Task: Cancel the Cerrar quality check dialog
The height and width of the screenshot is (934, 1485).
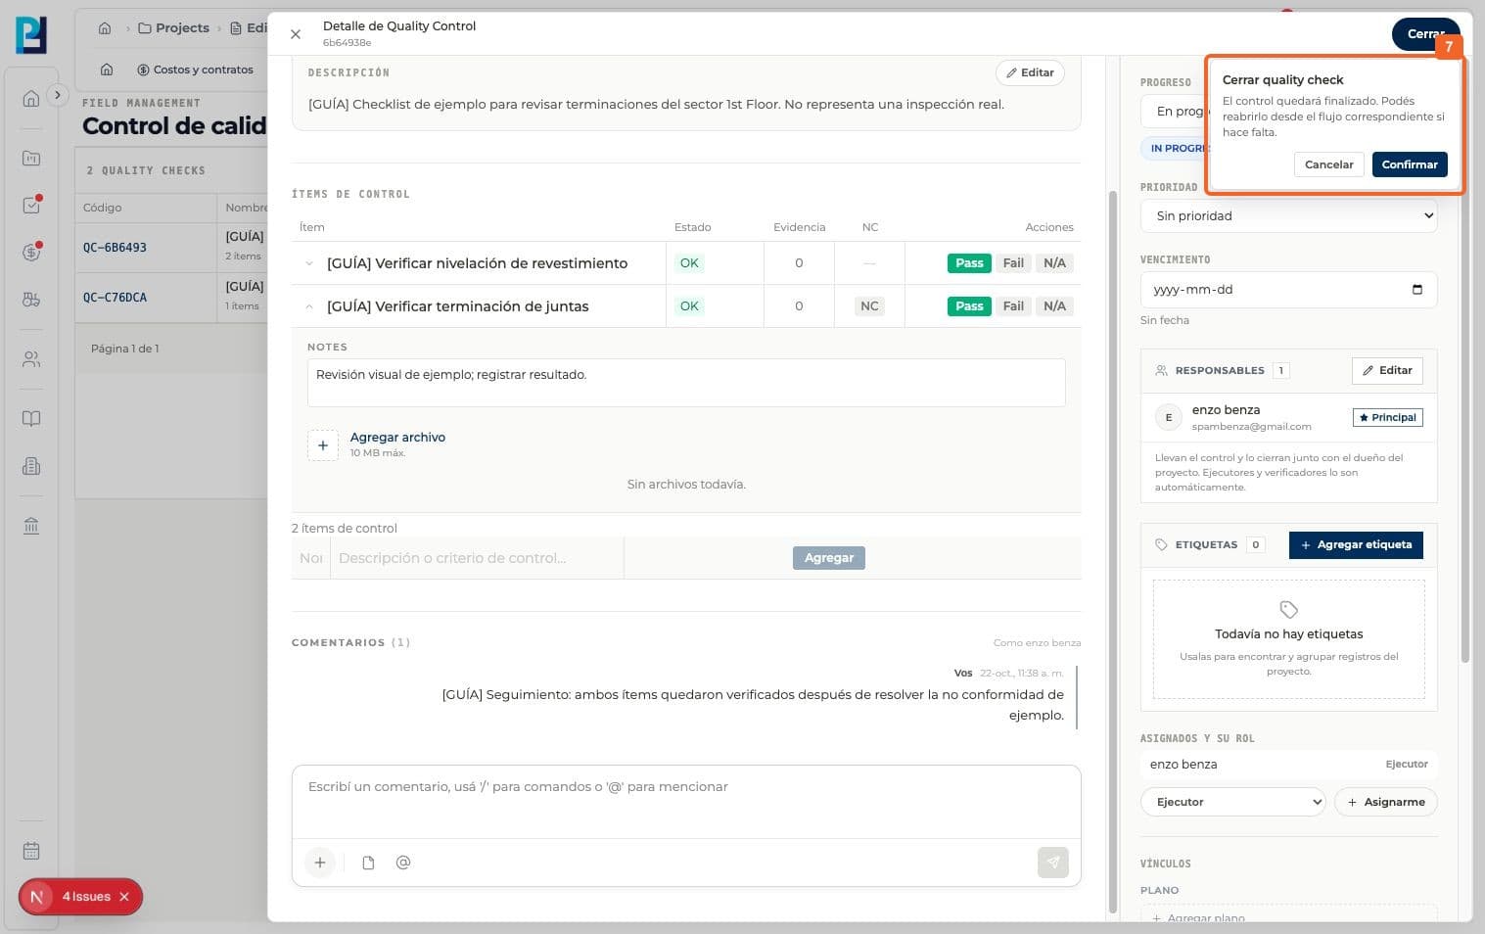Action: pos(1328,164)
